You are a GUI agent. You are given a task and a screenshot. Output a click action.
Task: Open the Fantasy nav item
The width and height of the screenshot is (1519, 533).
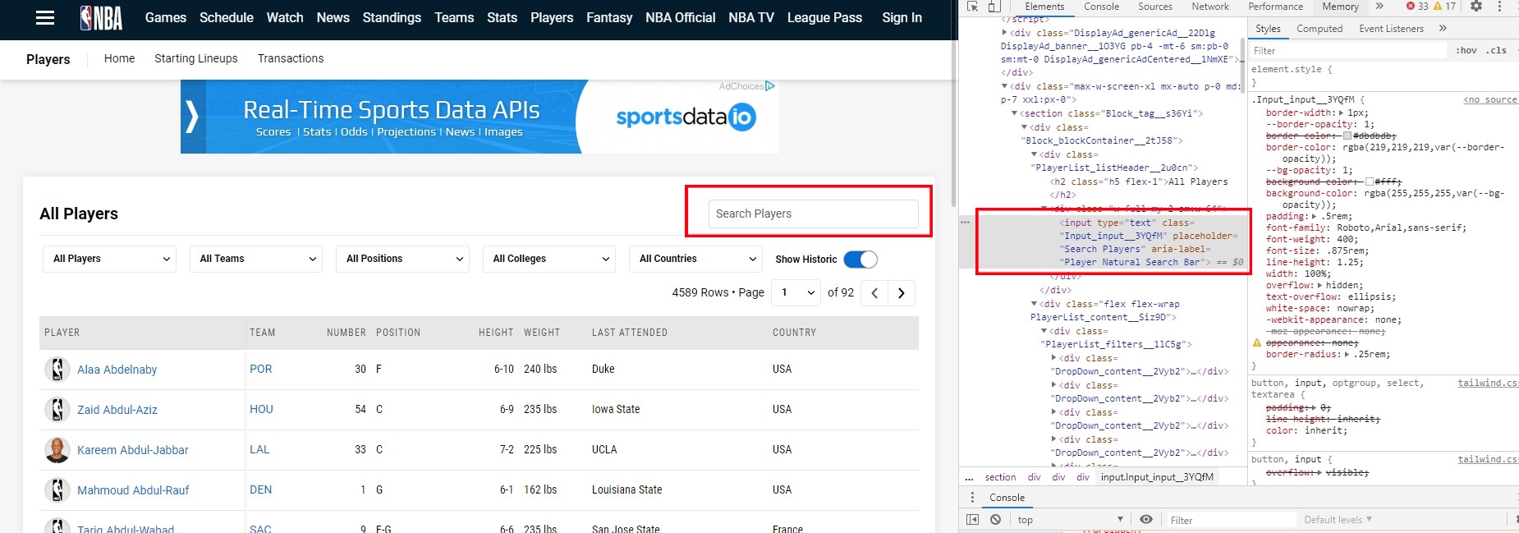[609, 17]
